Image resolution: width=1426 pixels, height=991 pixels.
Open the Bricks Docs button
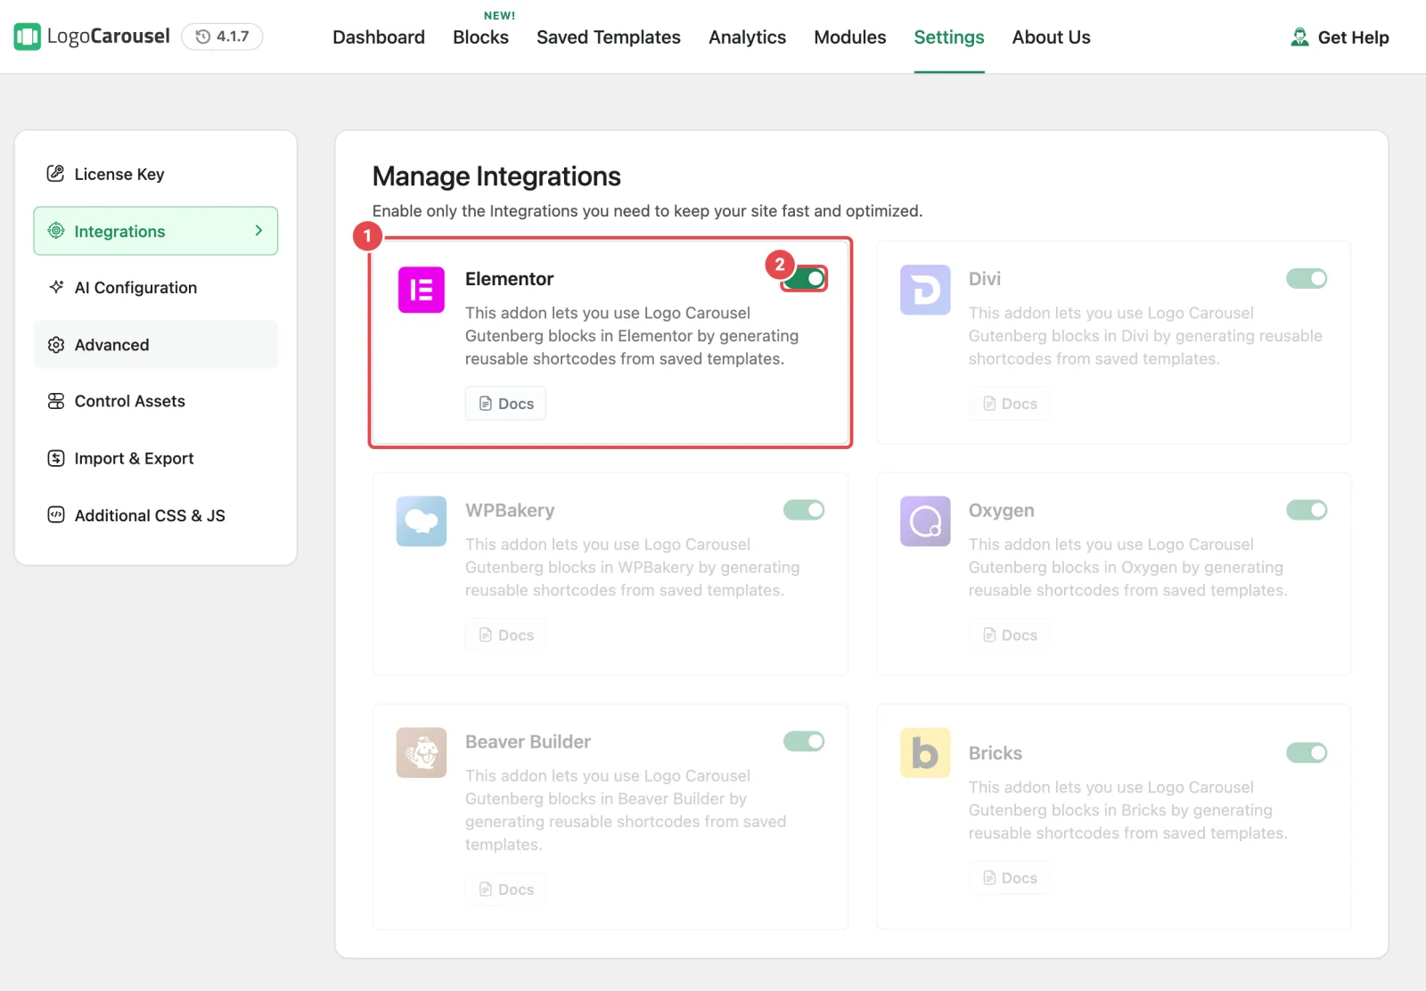(1009, 878)
